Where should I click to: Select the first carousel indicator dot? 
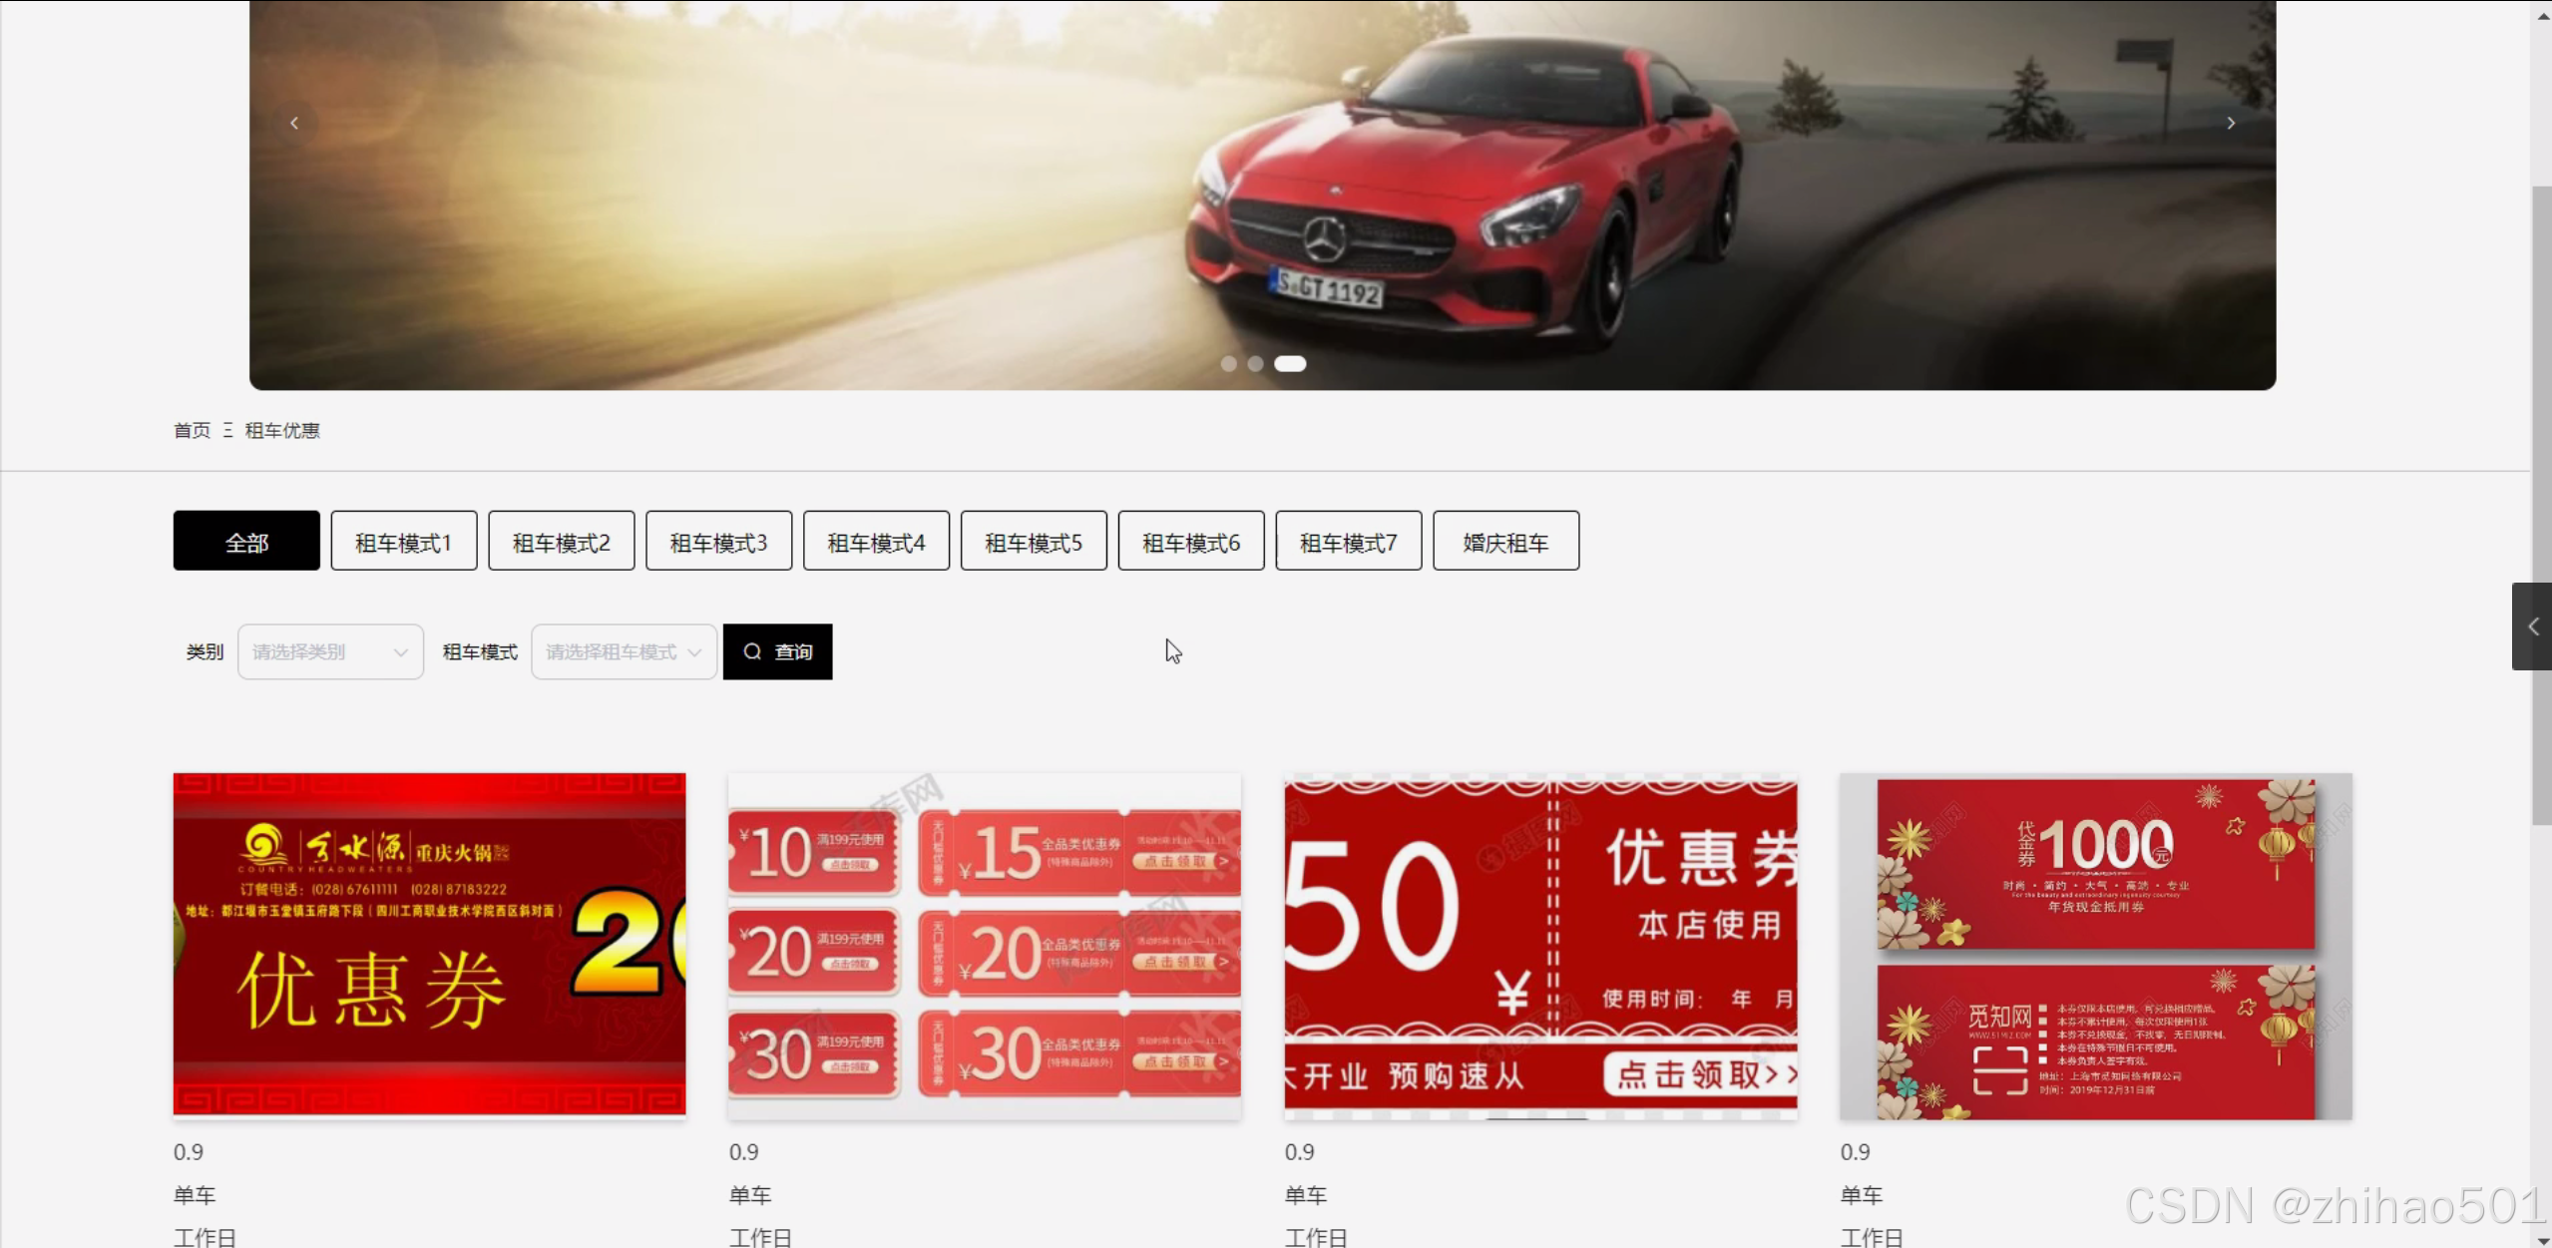point(1229,364)
